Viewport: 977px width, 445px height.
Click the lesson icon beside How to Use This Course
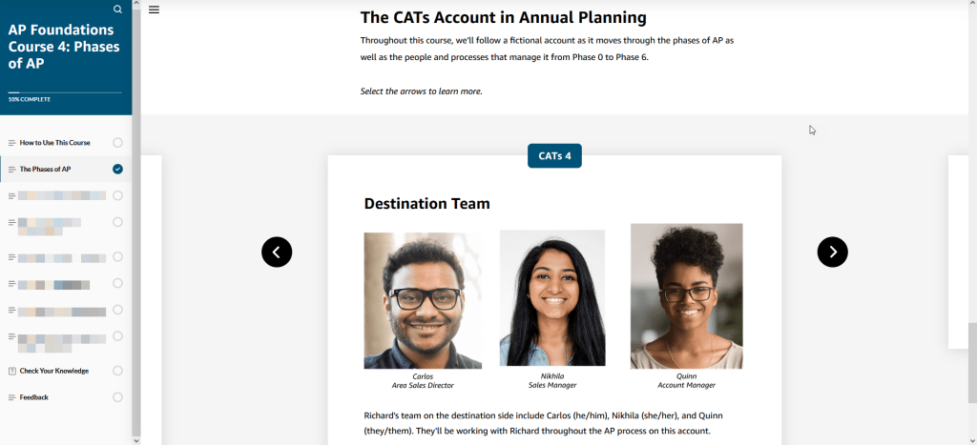pos(11,143)
